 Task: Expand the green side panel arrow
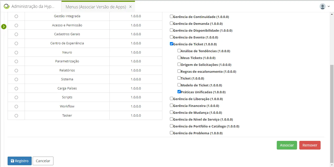pos(4,26)
